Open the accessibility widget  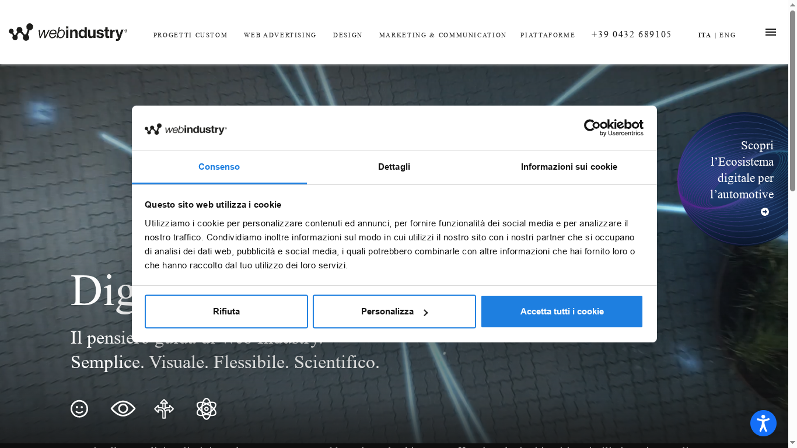coord(763,423)
